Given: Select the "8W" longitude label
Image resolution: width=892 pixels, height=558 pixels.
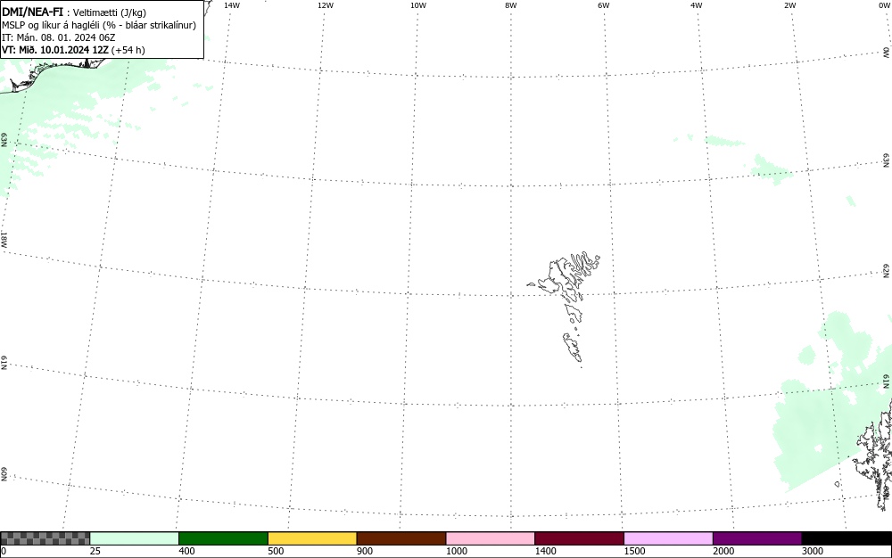Looking at the screenshot, I should tap(511, 5).
